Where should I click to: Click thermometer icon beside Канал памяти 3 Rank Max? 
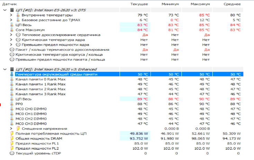[x=12, y=94]
